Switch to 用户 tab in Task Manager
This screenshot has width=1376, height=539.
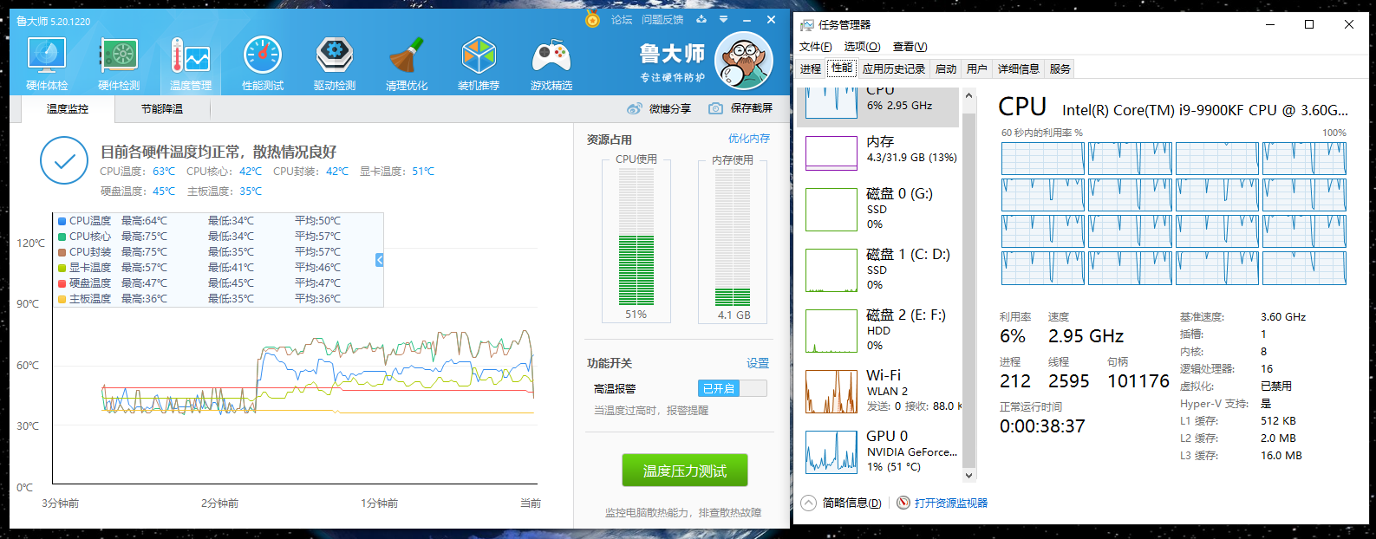pyautogui.click(x=977, y=68)
